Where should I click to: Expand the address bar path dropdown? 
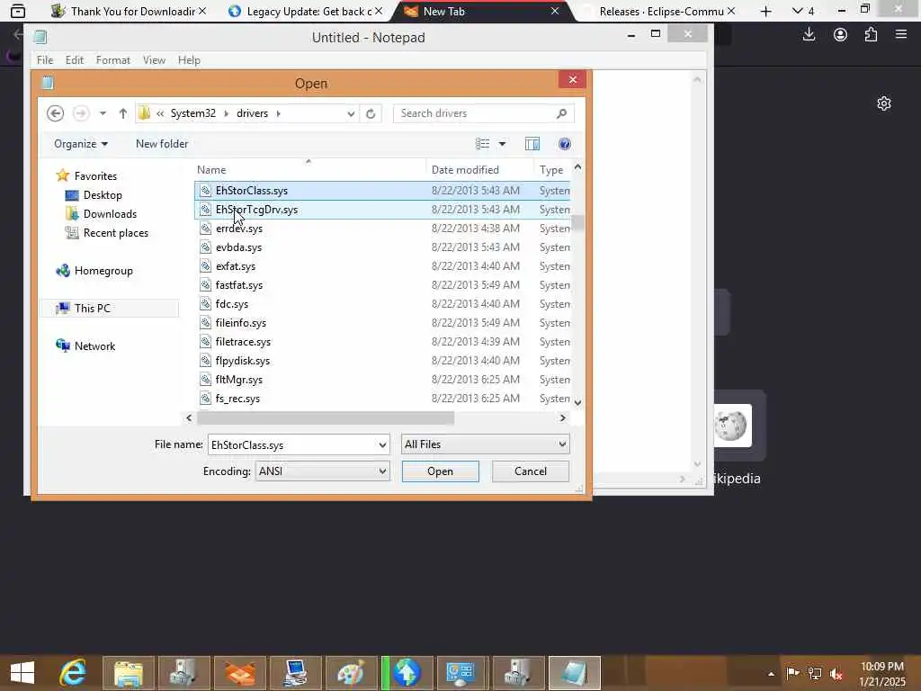click(x=351, y=113)
